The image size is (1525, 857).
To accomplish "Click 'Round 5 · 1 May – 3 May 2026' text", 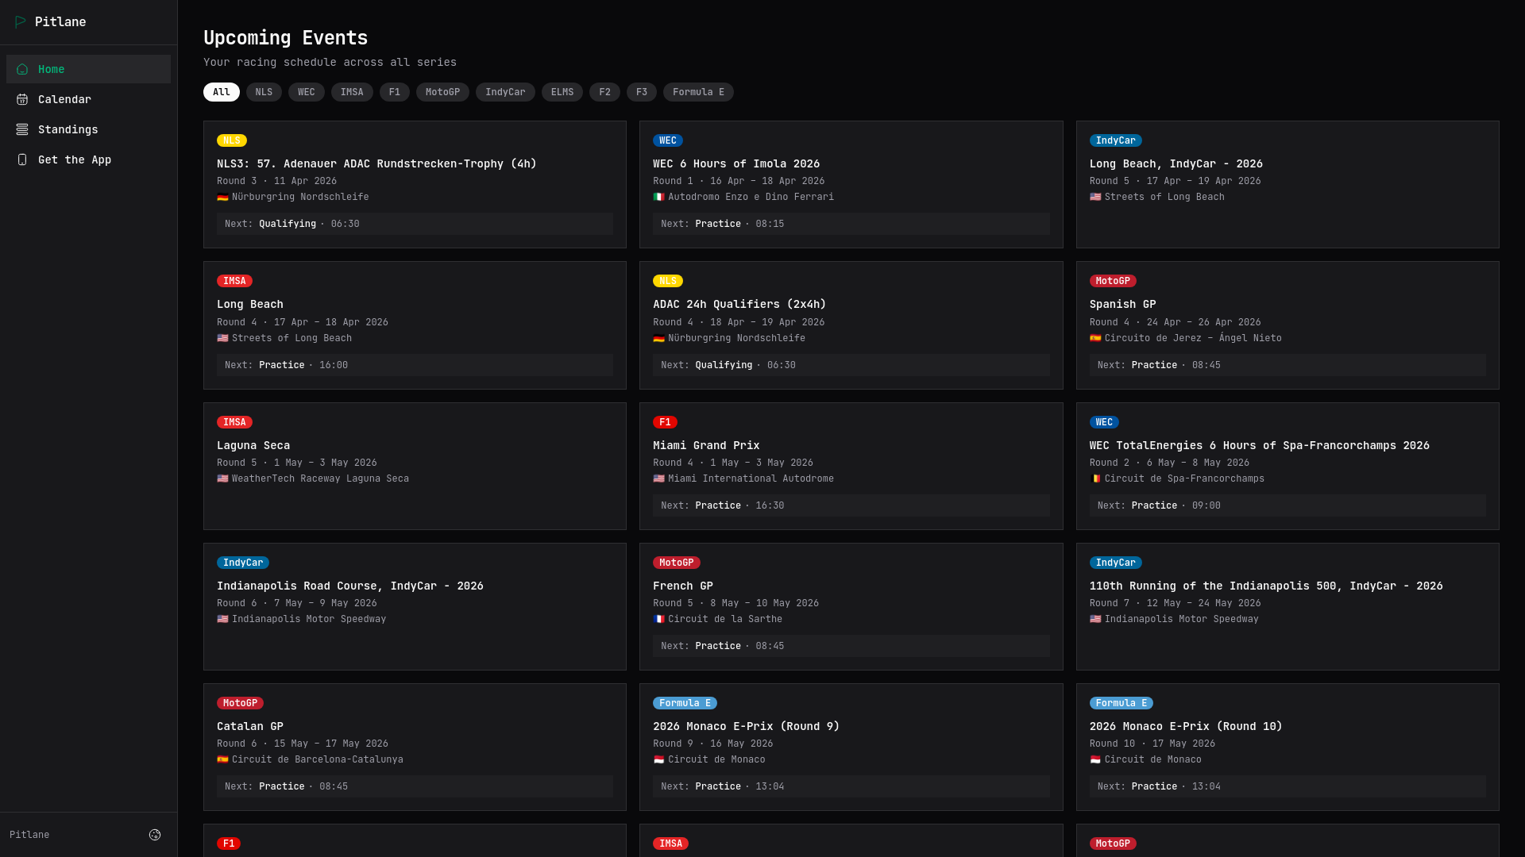I will (297, 463).
